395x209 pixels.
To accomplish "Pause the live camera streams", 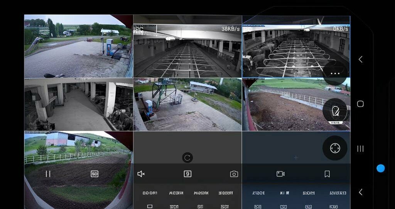I will point(48,174).
